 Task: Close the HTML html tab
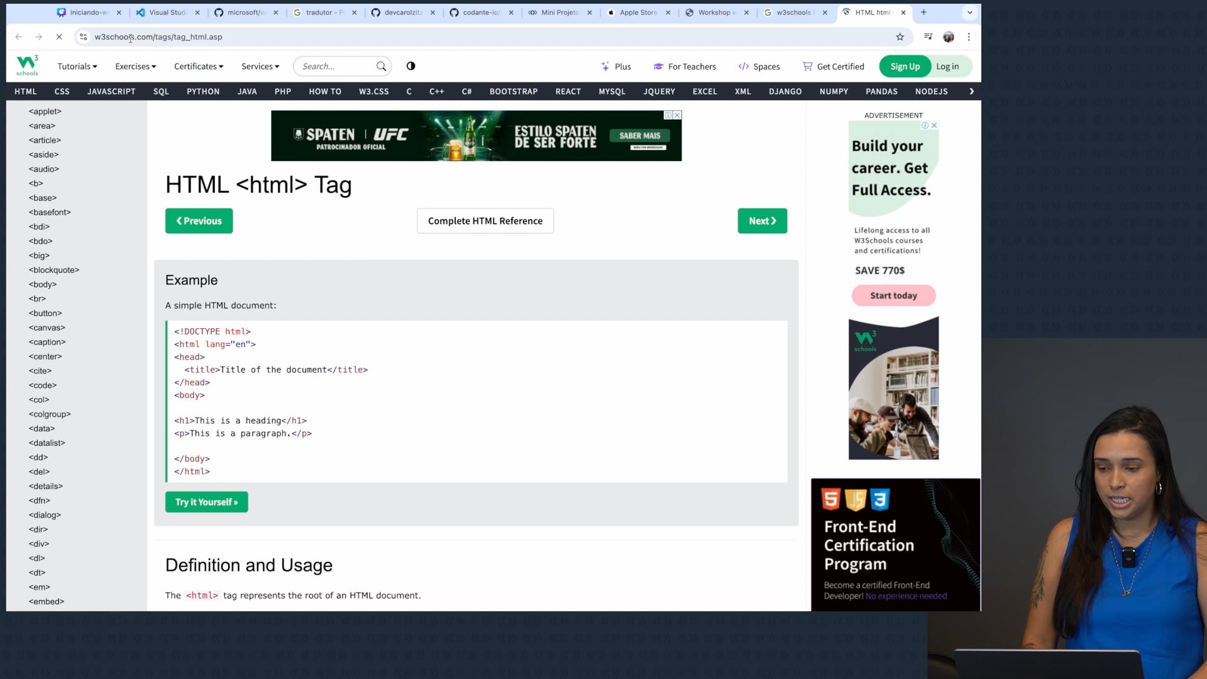(x=903, y=12)
